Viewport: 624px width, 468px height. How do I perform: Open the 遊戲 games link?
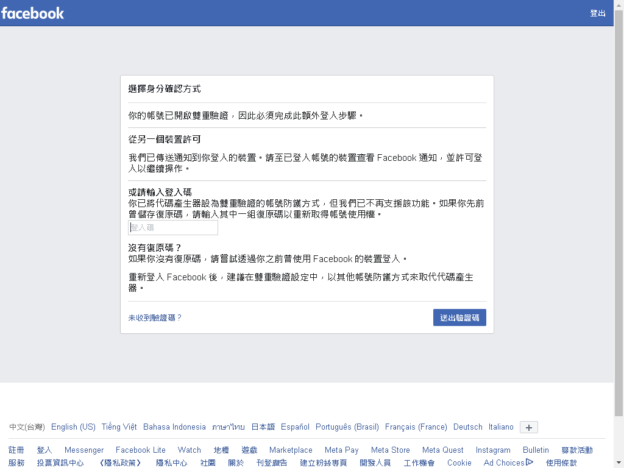[249, 450]
